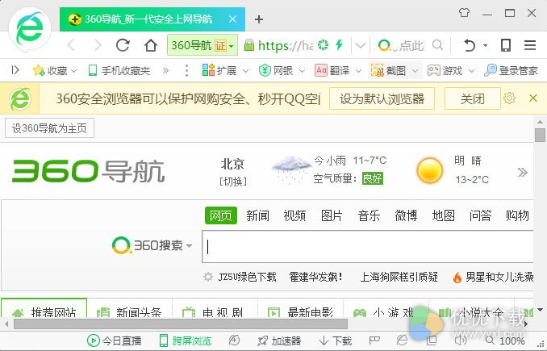Reload the page with refresh icon
547x351 pixels.
[123, 45]
